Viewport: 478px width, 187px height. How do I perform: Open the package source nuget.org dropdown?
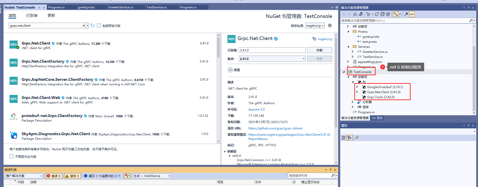click(315, 25)
